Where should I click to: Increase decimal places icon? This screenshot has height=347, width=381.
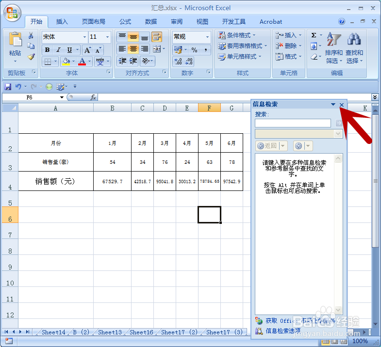pos(178,62)
